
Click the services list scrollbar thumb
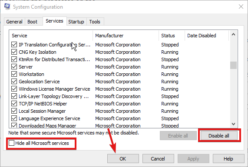(233, 65)
